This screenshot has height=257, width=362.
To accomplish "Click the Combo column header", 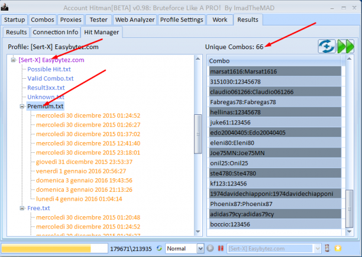I will point(274,61).
